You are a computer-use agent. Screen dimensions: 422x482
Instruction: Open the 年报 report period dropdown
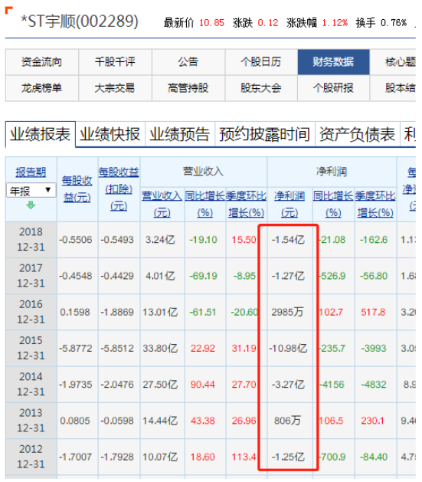31,191
